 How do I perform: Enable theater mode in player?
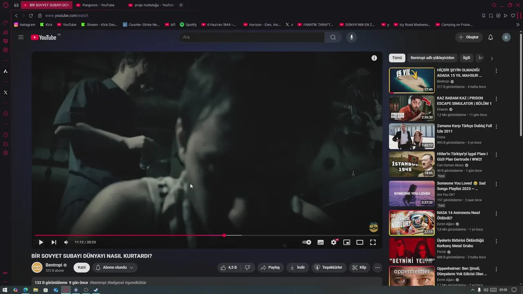pyautogui.click(x=360, y=242)
